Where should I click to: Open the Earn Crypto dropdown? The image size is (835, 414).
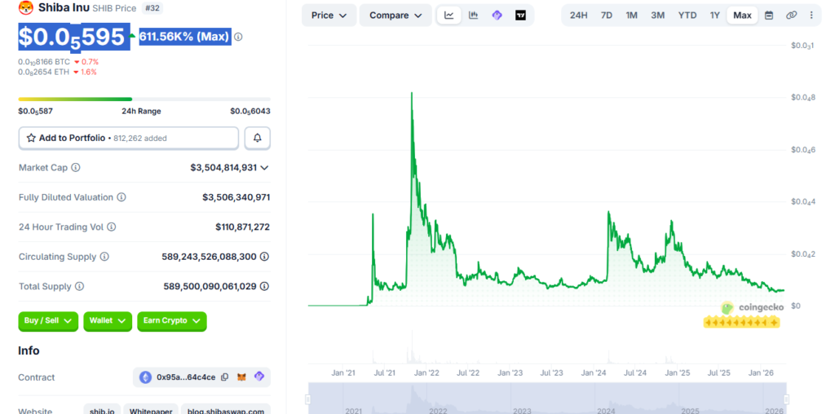point(171,321)
